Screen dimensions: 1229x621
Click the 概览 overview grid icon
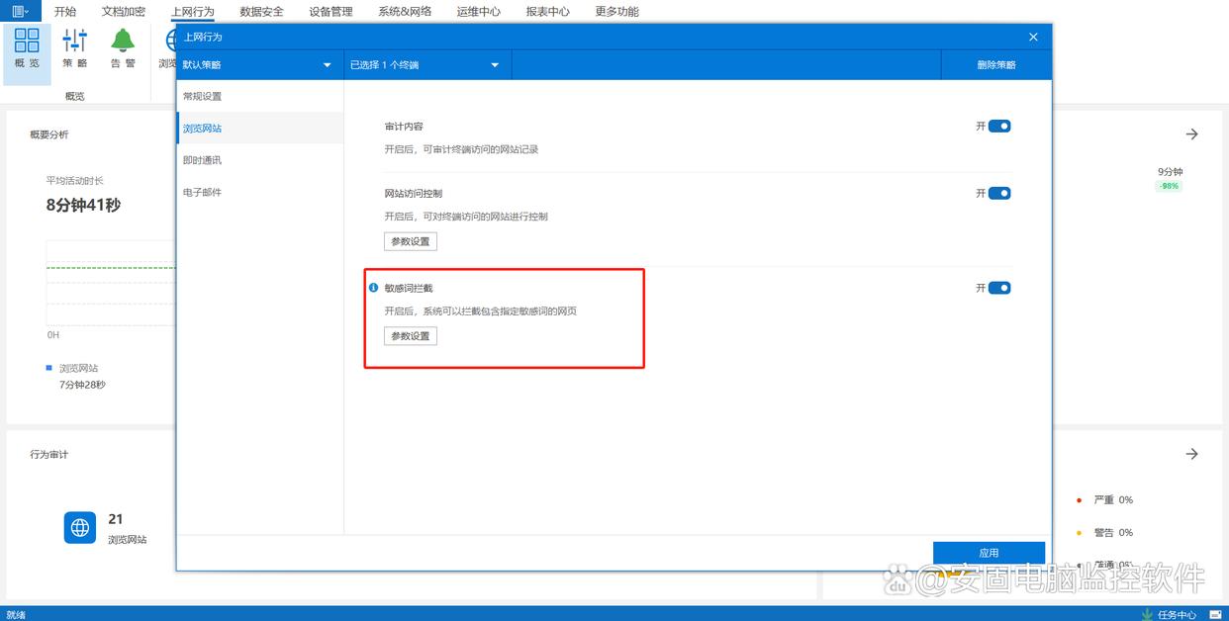(28, 42)
